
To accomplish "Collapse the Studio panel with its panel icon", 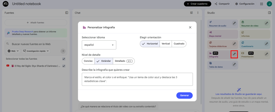I will [x=269, y=13].
